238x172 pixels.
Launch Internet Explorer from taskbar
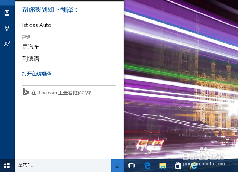193,166
